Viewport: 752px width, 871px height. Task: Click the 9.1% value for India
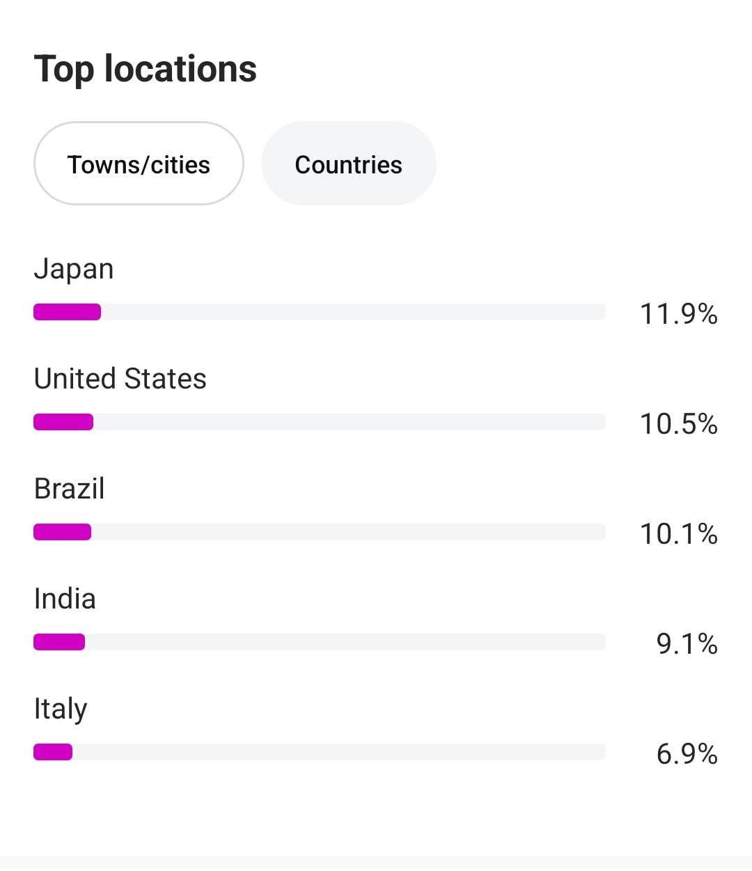[687, 644]
